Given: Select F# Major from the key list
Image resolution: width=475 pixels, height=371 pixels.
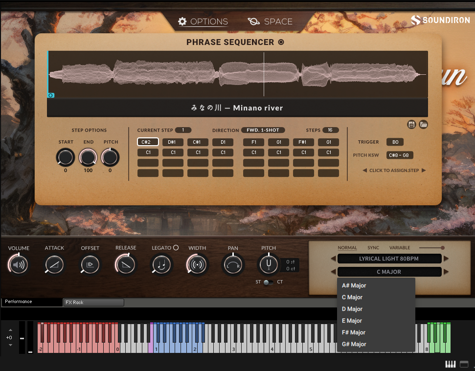Looking at the screenshot, I should (354, 332).
